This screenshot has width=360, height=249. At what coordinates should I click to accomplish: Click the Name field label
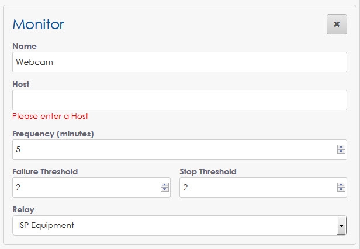[x=25, y=46]
